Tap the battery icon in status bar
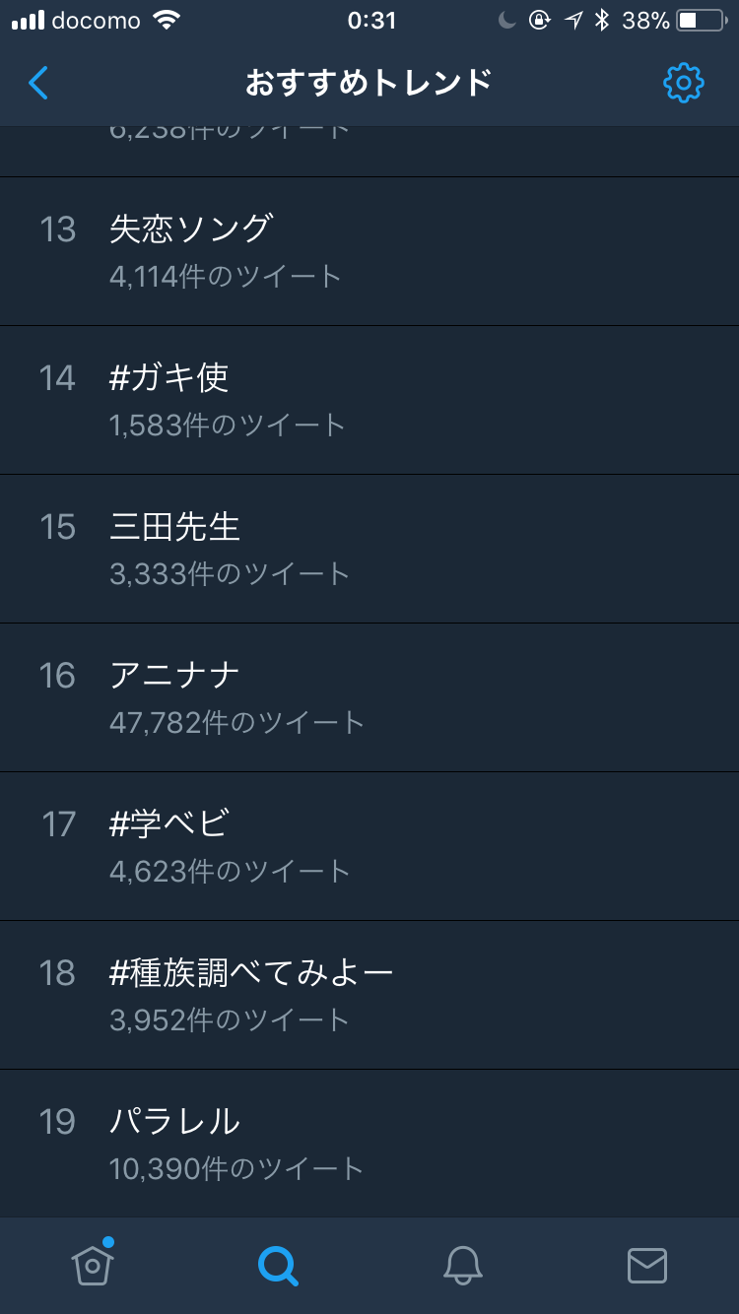739x1314 pixels. click(701, 21)
